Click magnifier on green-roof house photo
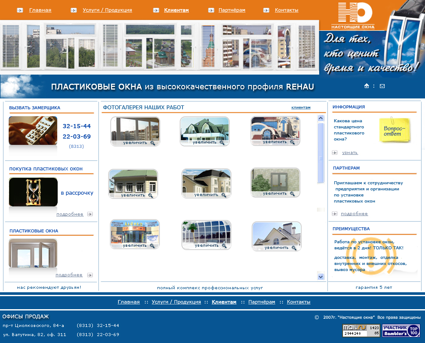Viewport: 425px width, 343px height. click(222, 143)
